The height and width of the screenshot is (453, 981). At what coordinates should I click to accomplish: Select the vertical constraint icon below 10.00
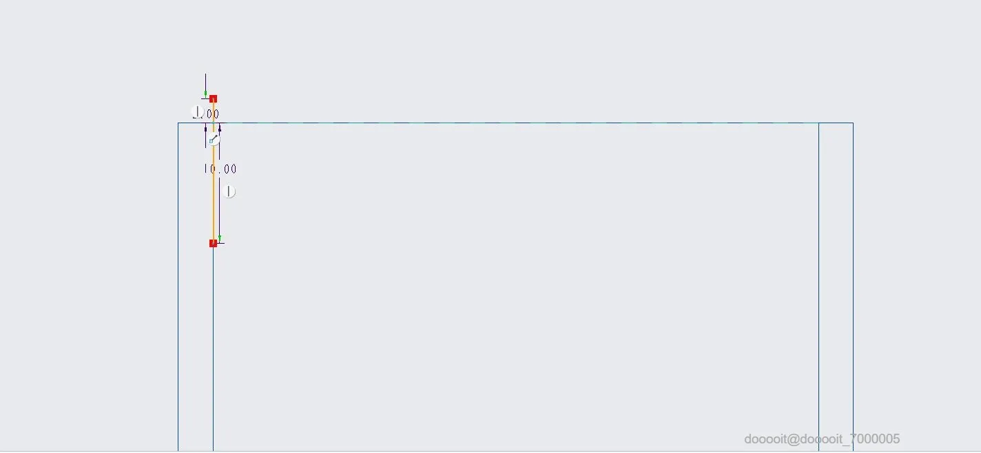pyautogui.click(x=229, y=191)
